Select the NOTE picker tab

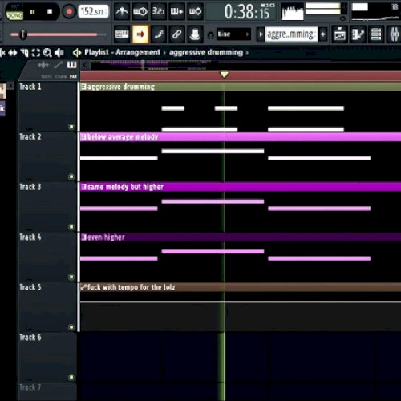(x=47, y=76)
